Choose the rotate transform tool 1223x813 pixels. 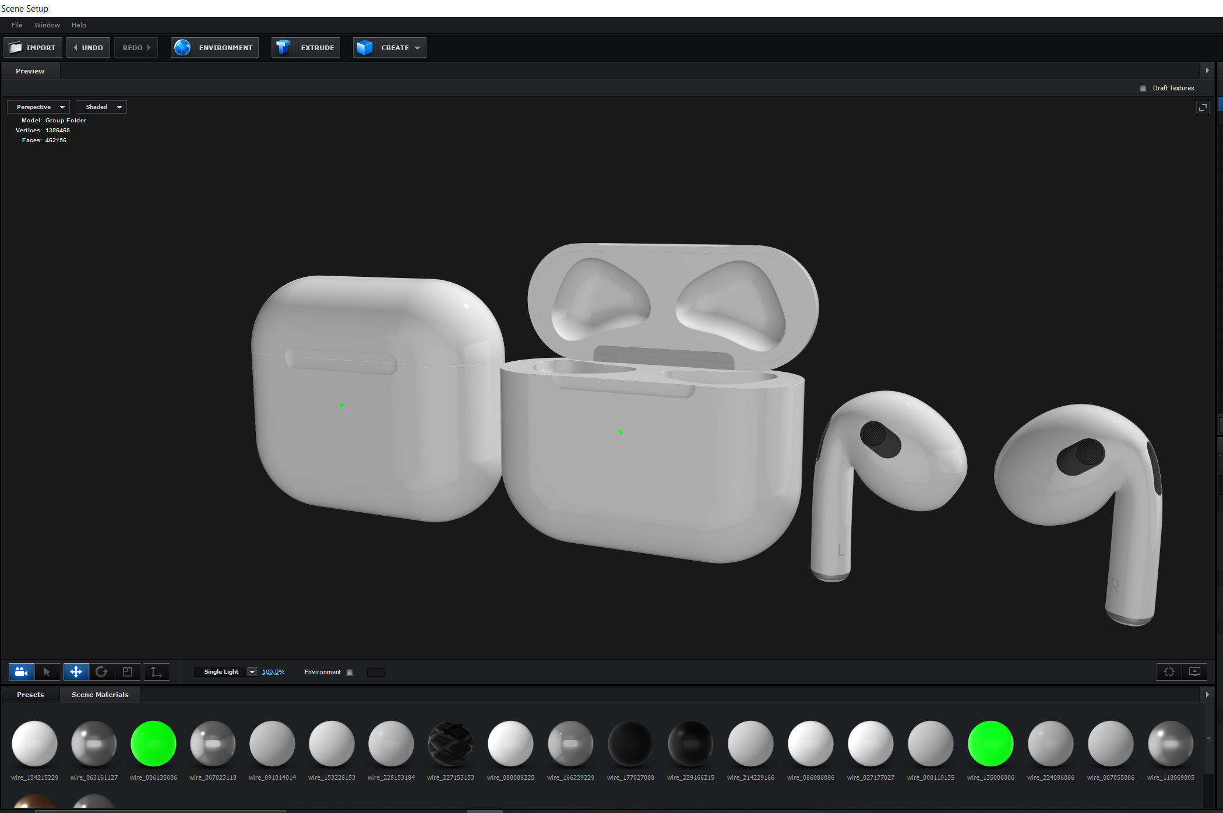pos(101,672)
